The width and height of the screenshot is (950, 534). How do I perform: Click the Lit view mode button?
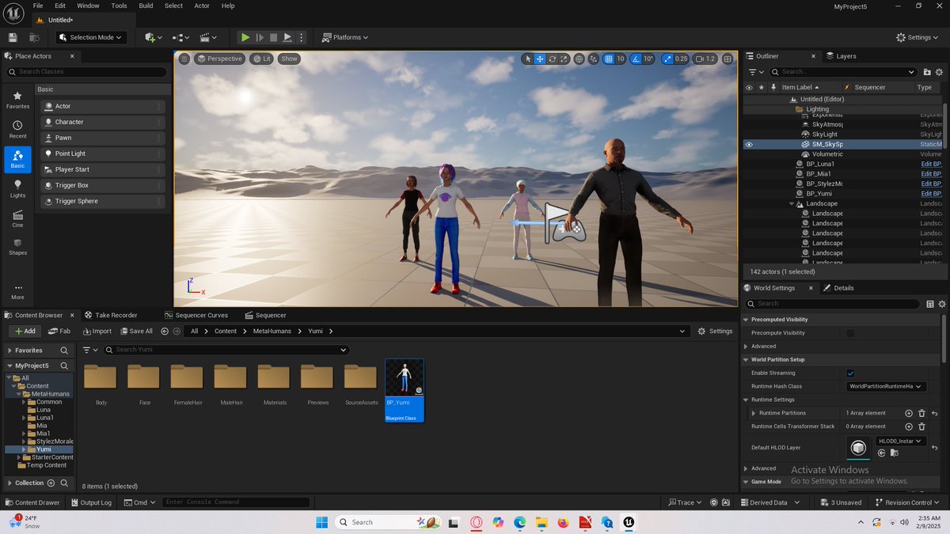pyautogui.click(x=262, y=59)
